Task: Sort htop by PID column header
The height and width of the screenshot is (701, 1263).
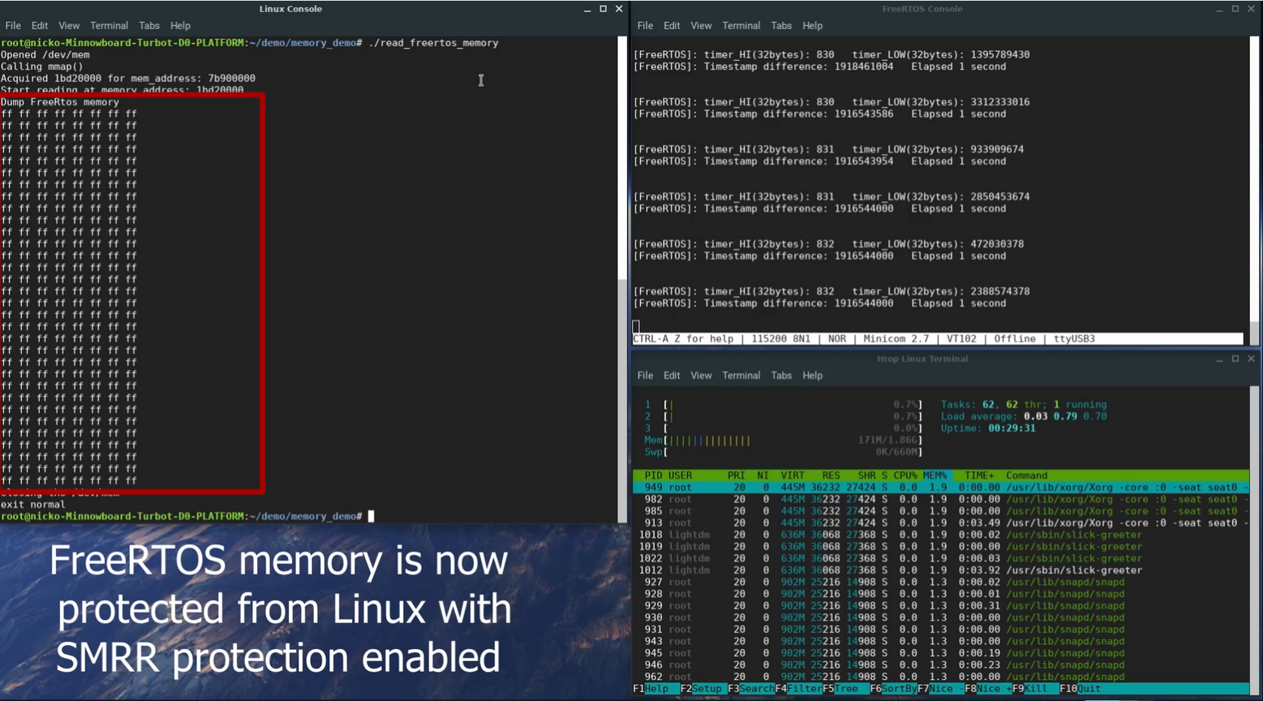Action: (653, 475)
